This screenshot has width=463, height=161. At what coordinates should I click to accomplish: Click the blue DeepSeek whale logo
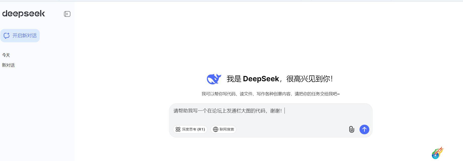pos(214,79)
